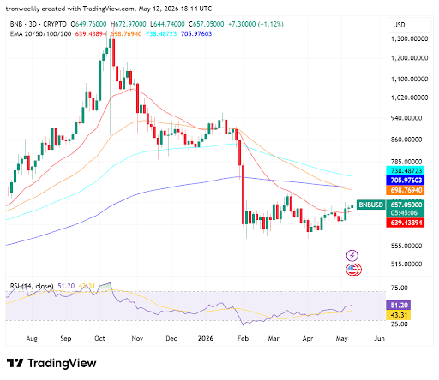The height and width of the screenshot is (380, 439).
Task: Click the 1,100.00000 price scale level
Action: [x=409, y=79]
